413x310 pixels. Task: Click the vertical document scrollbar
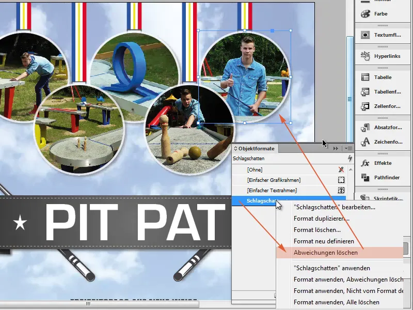pyautogui.click(x=350, y=89)
